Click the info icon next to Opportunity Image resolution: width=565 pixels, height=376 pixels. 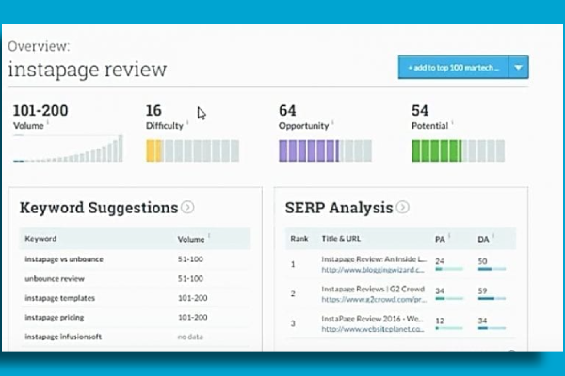pos(332,123)
